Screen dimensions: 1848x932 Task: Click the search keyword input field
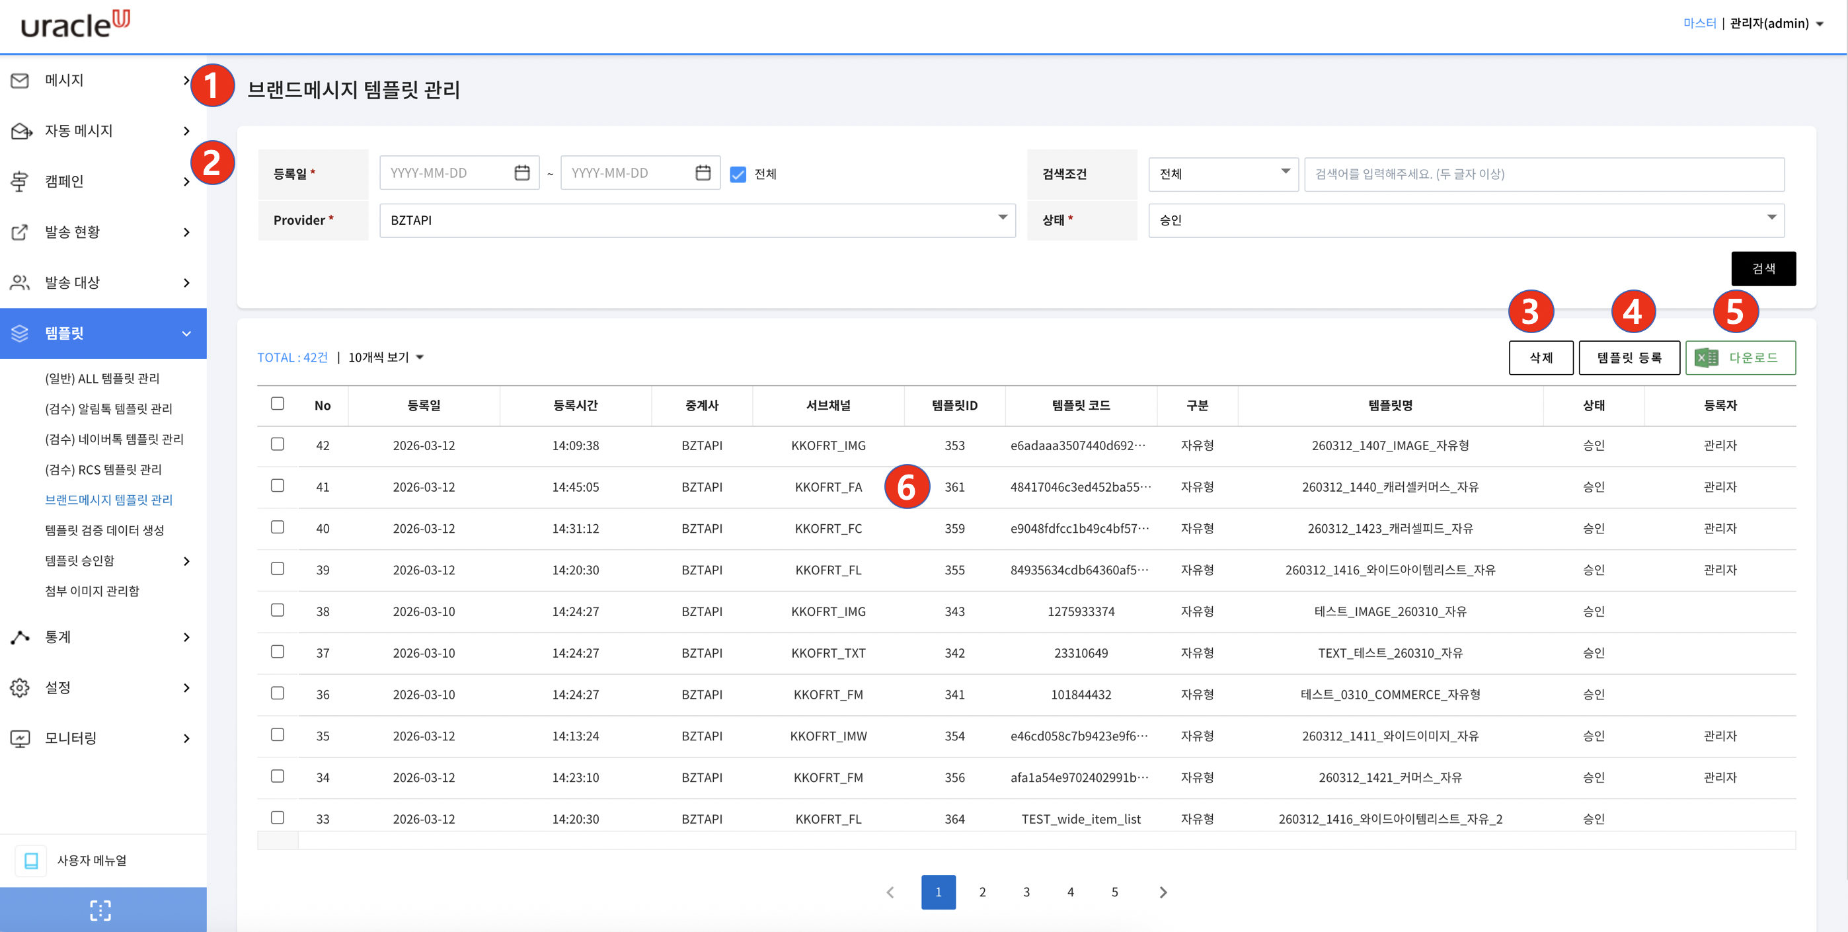[x=1543, y=175]
